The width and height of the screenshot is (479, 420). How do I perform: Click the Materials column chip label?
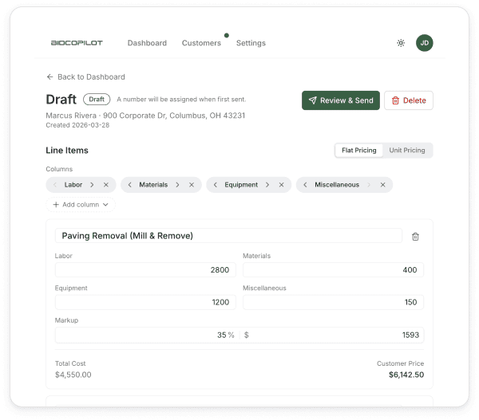(x=153, y=185)
